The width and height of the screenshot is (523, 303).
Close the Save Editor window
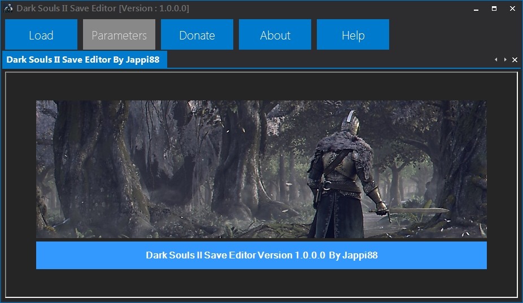[x=512, y=8]
